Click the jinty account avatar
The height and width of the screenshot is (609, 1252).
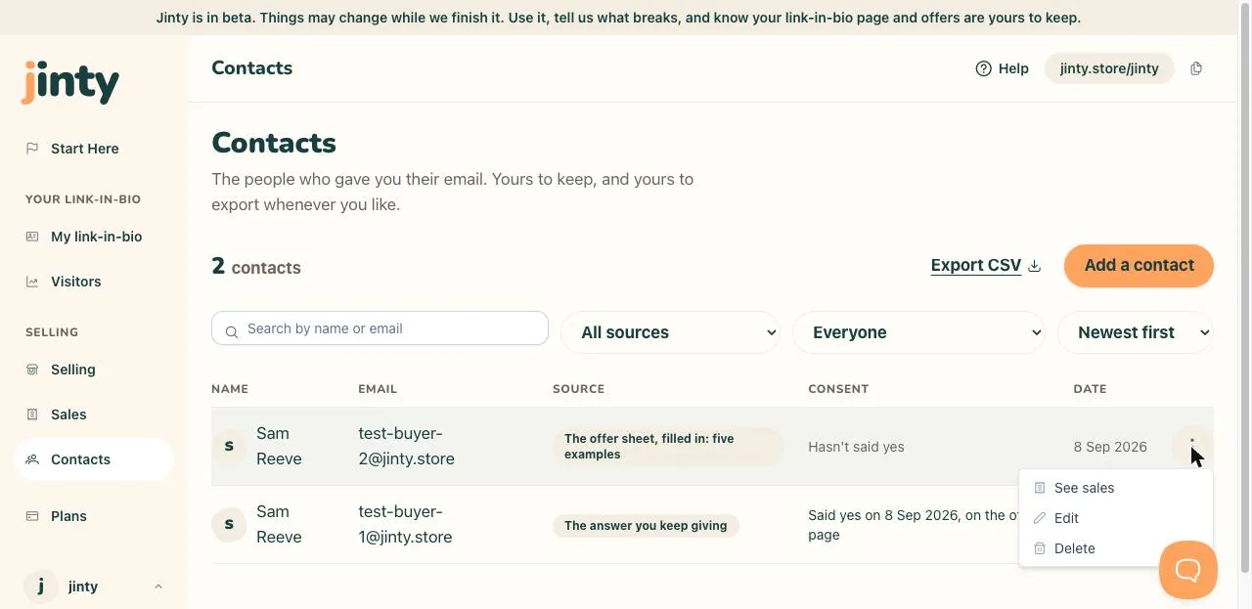pyautogui.click(x=40, y=587)
